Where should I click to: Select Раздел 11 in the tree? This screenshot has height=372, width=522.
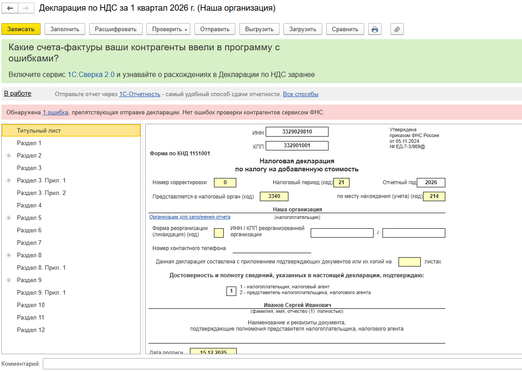coord(71,317)
